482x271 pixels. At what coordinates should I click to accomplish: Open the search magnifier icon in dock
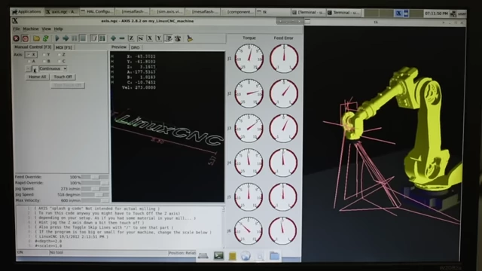coord(260,256)
